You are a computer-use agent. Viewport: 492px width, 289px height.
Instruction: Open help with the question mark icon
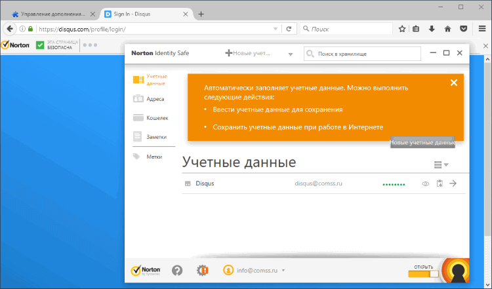pyautogui.click(x=177, y=270)
